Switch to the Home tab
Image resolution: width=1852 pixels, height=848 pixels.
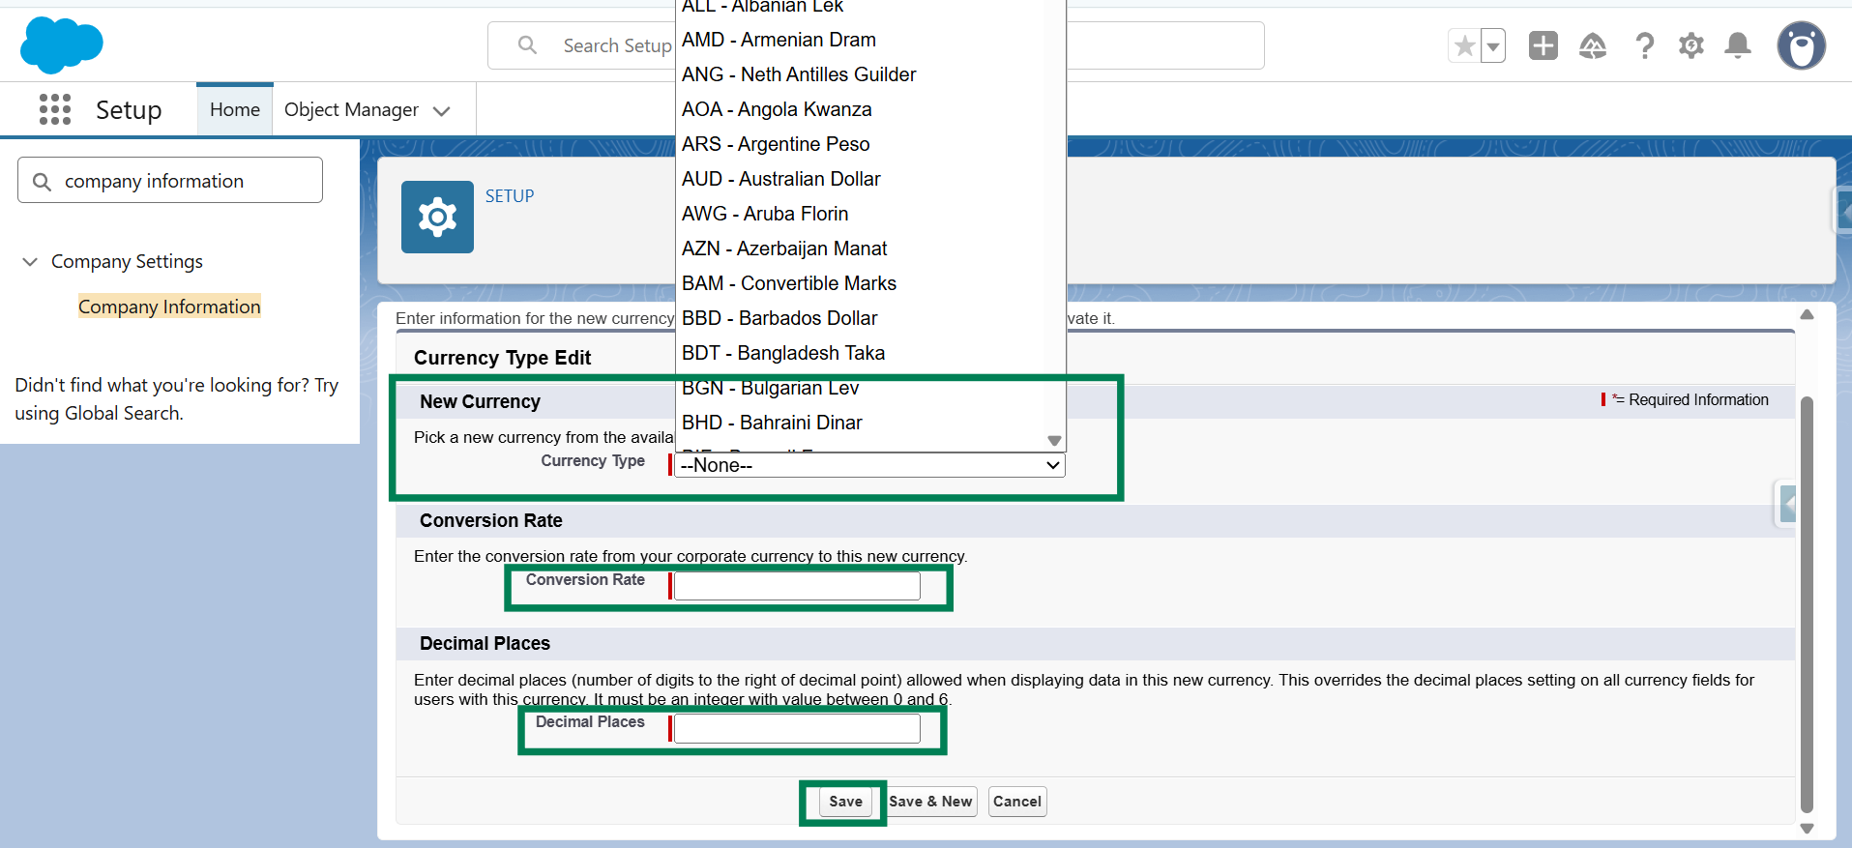235,109
